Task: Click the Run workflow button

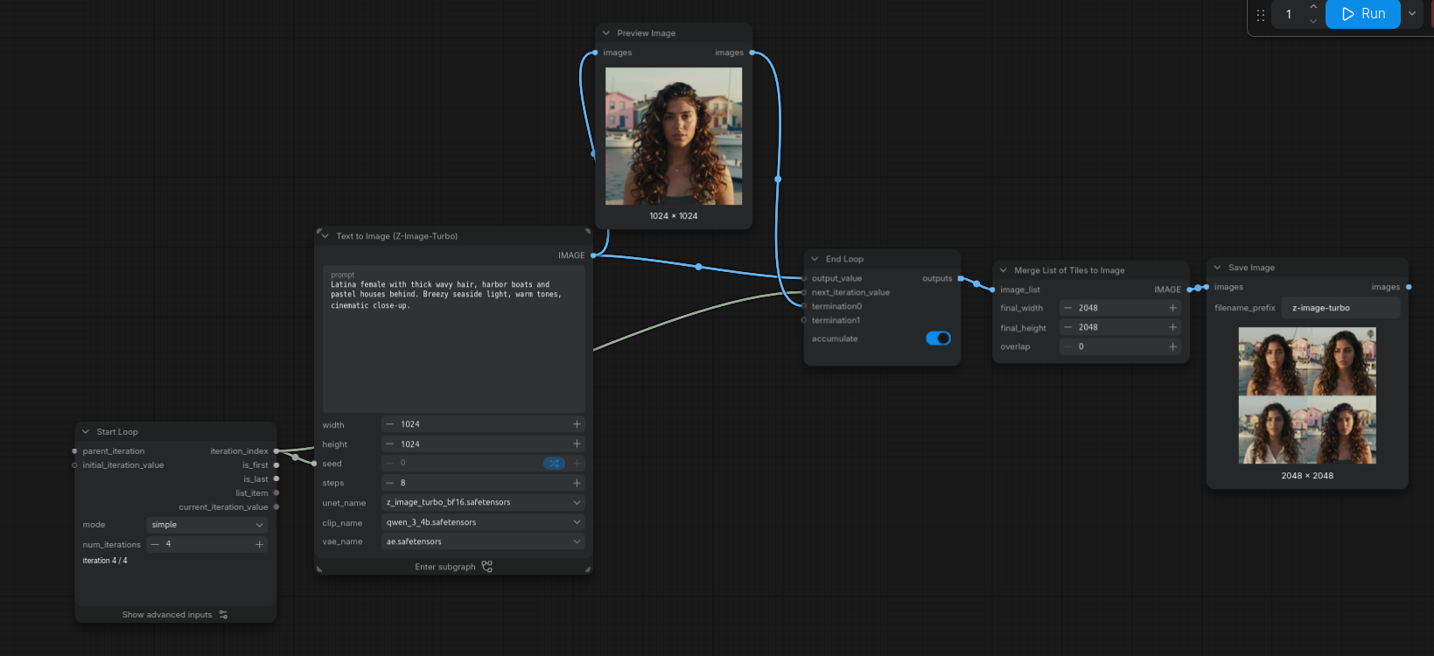Action: [x=1362, y=14]
